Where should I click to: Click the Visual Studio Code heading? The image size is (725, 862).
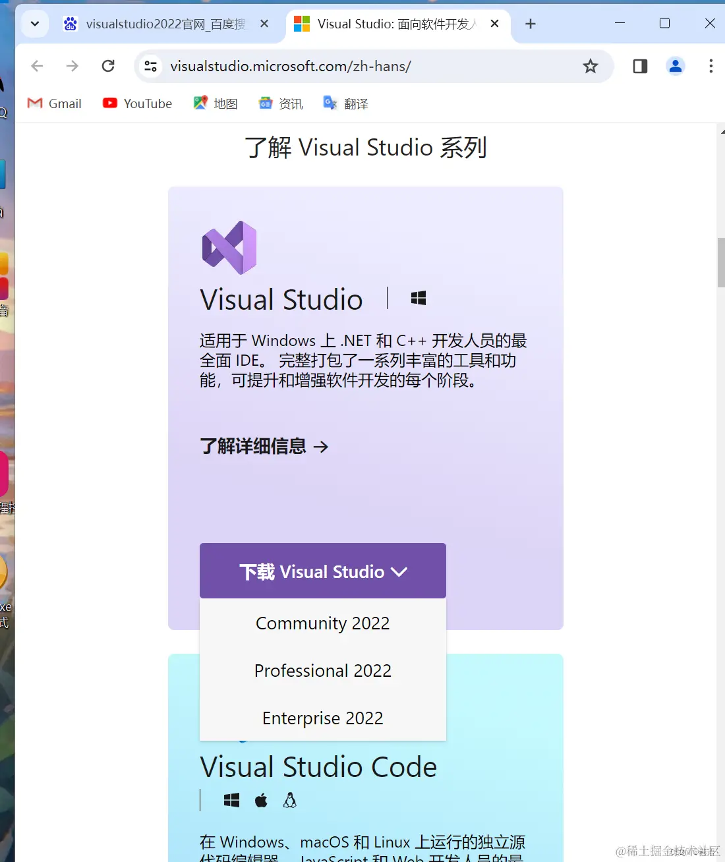[318, 767]
